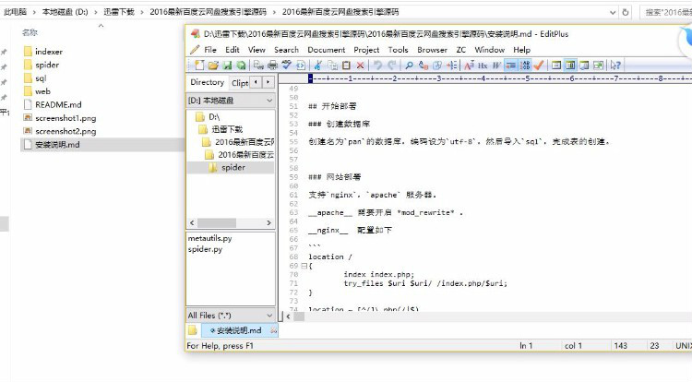692x382 pixels.
Task: Open the Browser menu
Action: click(432, 50)
